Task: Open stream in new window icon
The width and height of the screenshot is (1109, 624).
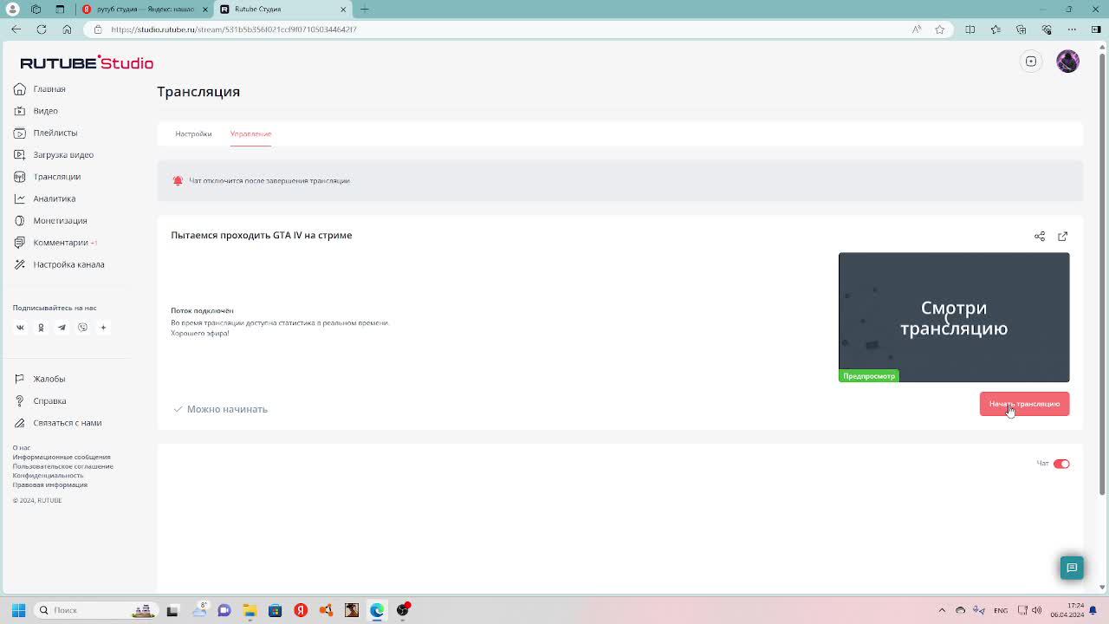Action: (x=1062, y=237)
